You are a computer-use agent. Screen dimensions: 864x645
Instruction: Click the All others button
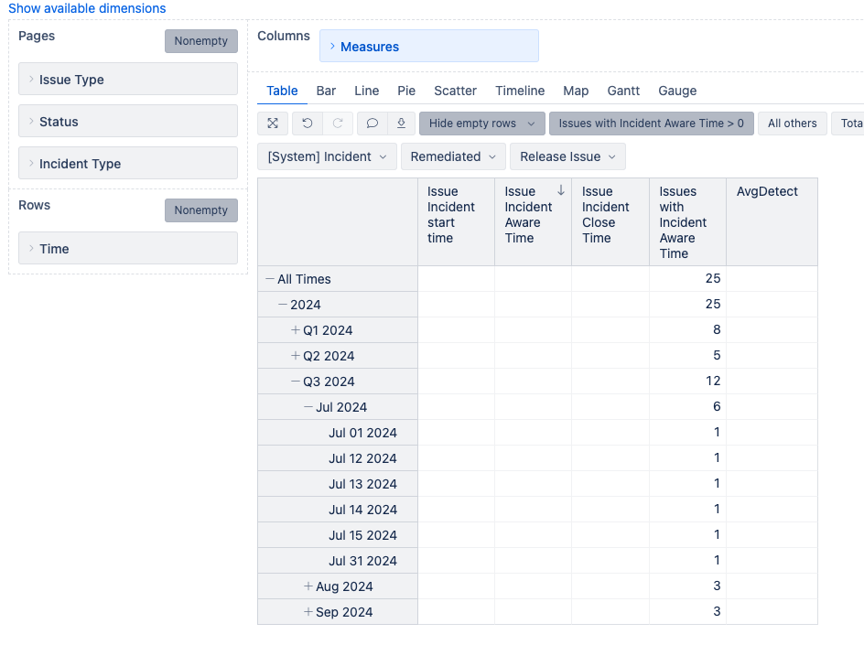pos(792,124)
